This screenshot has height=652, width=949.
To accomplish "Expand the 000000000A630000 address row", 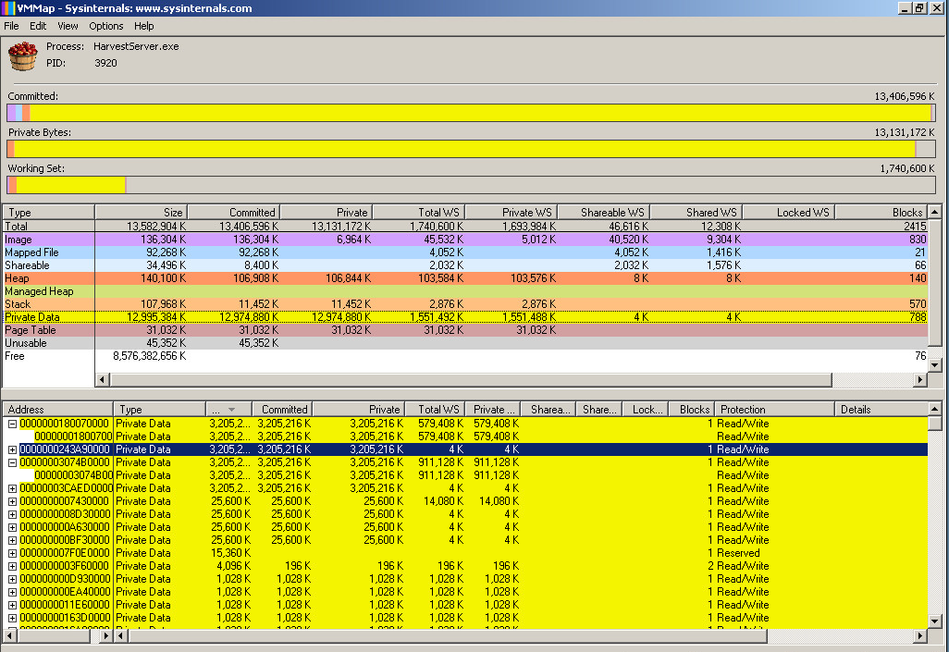I will pyautogui.click(x=12, y=527).
